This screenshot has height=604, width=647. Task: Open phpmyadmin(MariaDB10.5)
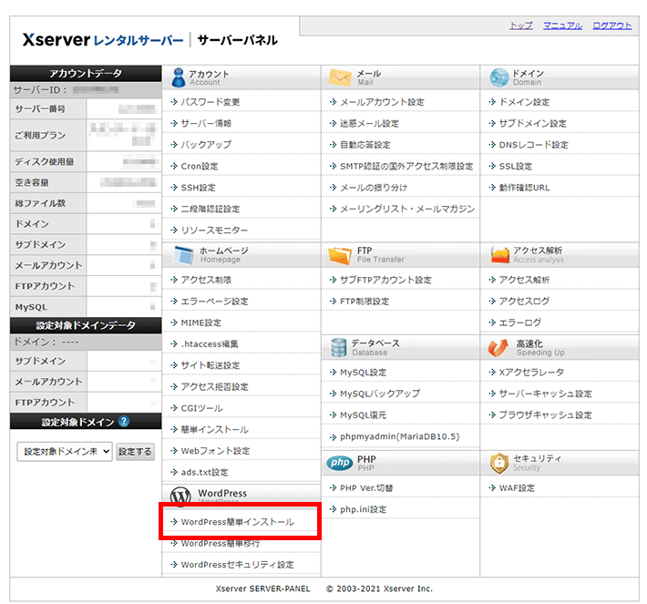point(399,436)
